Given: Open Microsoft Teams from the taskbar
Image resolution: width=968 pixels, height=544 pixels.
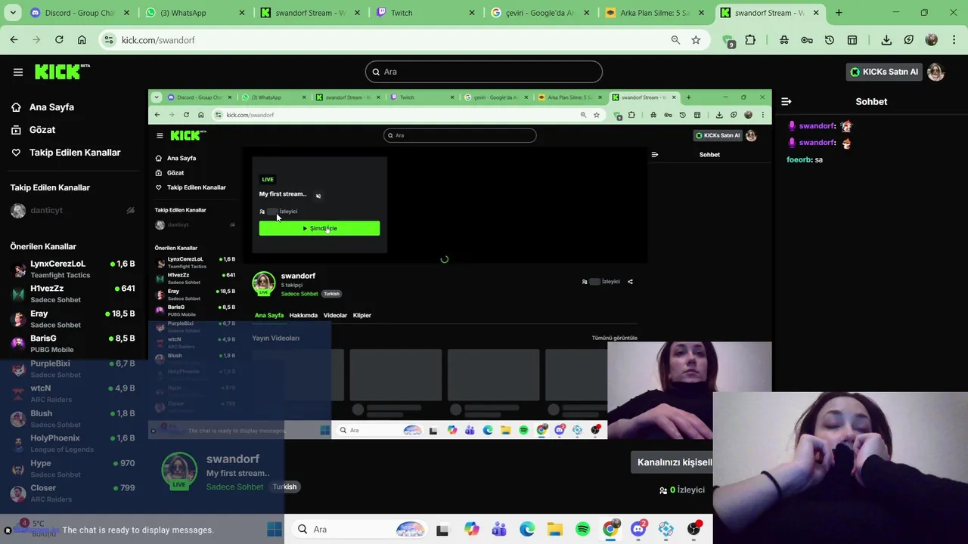Looking at the screenshot, I should point(499,530).
